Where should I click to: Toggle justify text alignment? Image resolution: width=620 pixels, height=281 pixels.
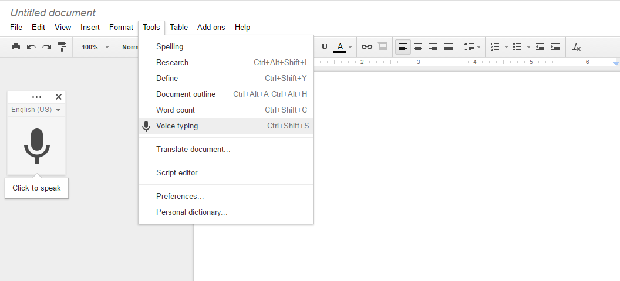[449, 47]
